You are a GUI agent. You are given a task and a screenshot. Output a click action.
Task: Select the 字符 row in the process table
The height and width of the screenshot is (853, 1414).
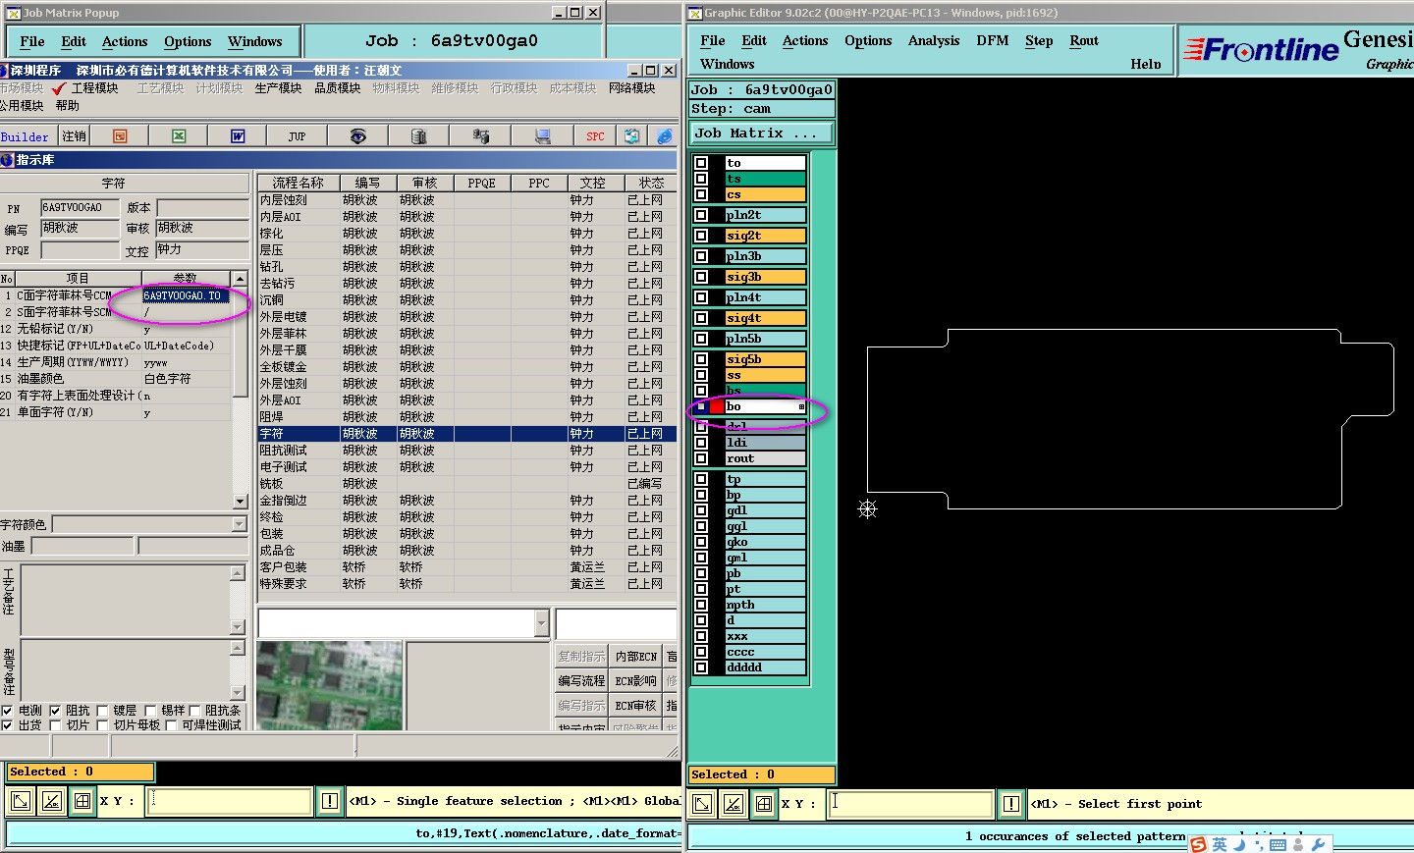pos(467,434)
